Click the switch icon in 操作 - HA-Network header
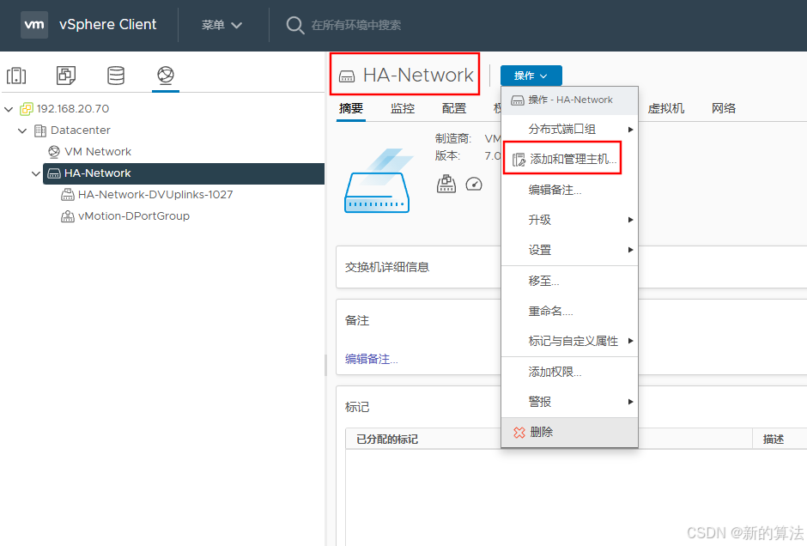 (x=518, y=100)
